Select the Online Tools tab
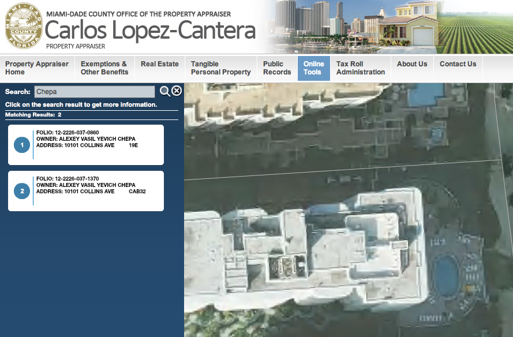This screenshot has width=513, height=337. tap(314, 68)
